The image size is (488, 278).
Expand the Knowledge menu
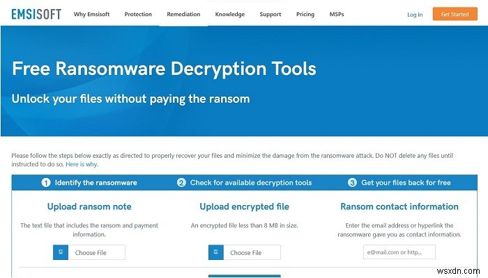[230, 15]
